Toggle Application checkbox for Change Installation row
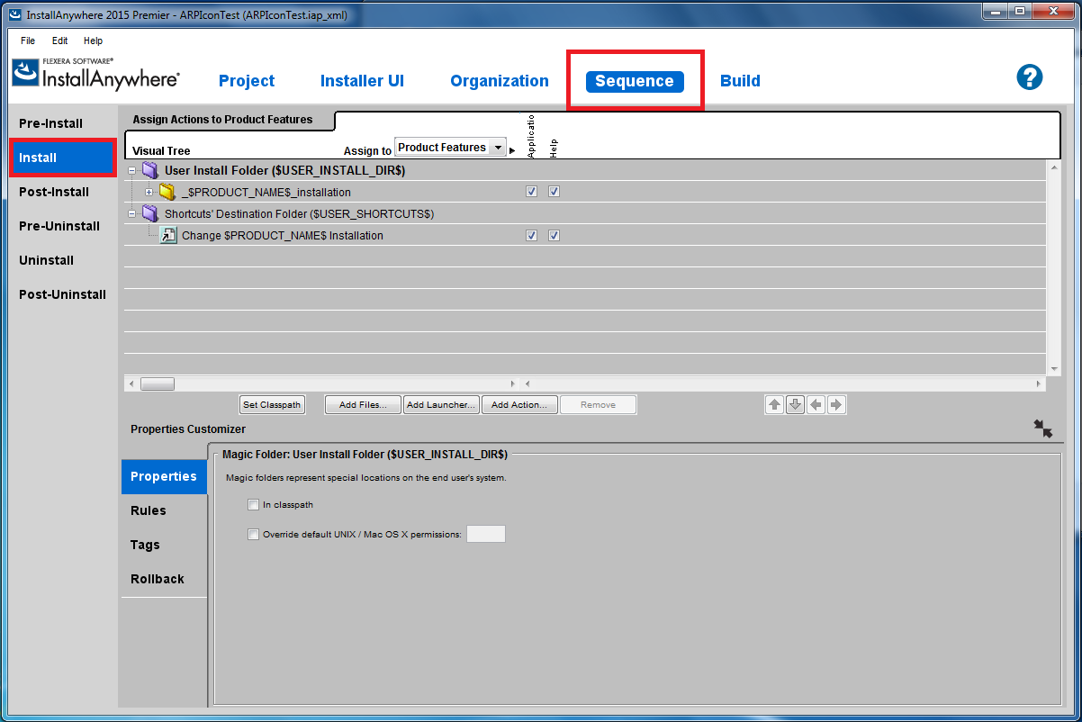The width and height of the screenshot is (1082, 722). point(531,235)
